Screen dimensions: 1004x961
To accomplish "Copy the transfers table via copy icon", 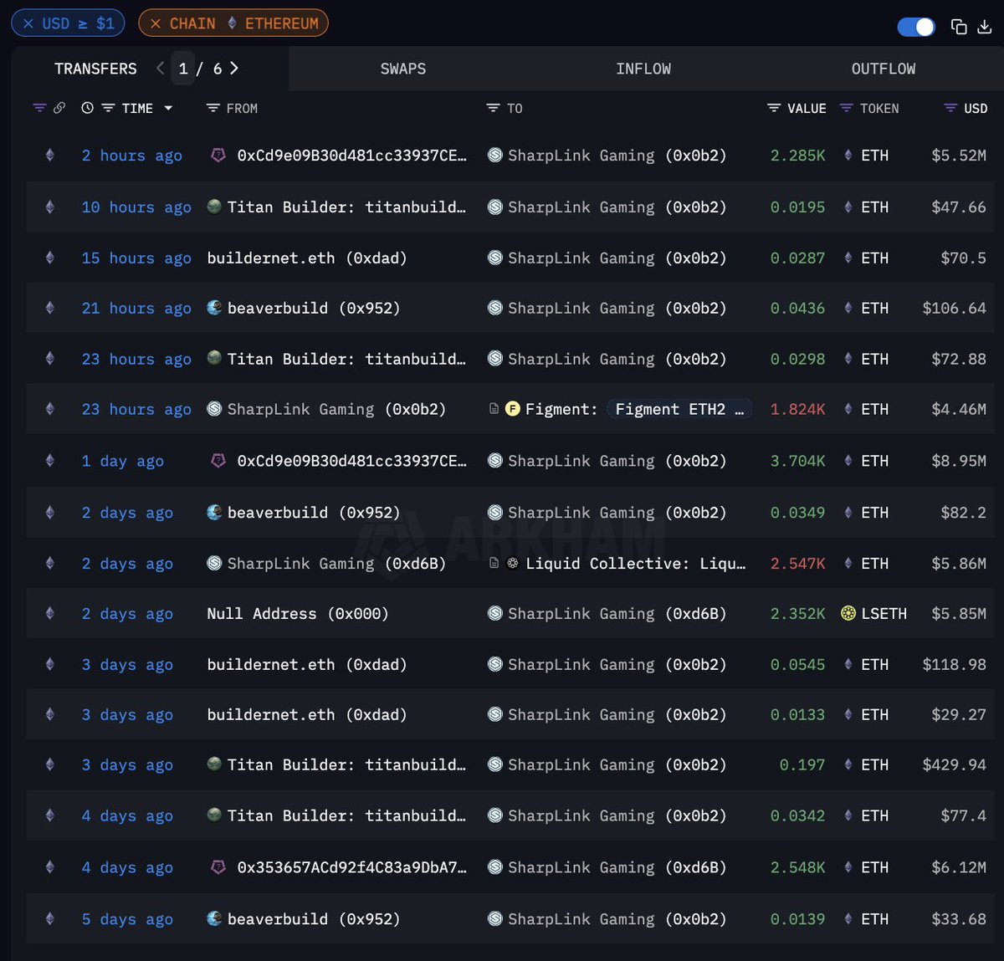I will click(959, 27).
